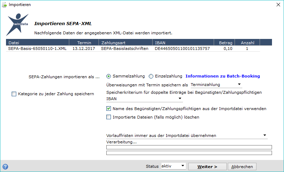Enable Kategorie zu jeder Zahlung speichern
This screenshot has width=284, height=172.
14,94
